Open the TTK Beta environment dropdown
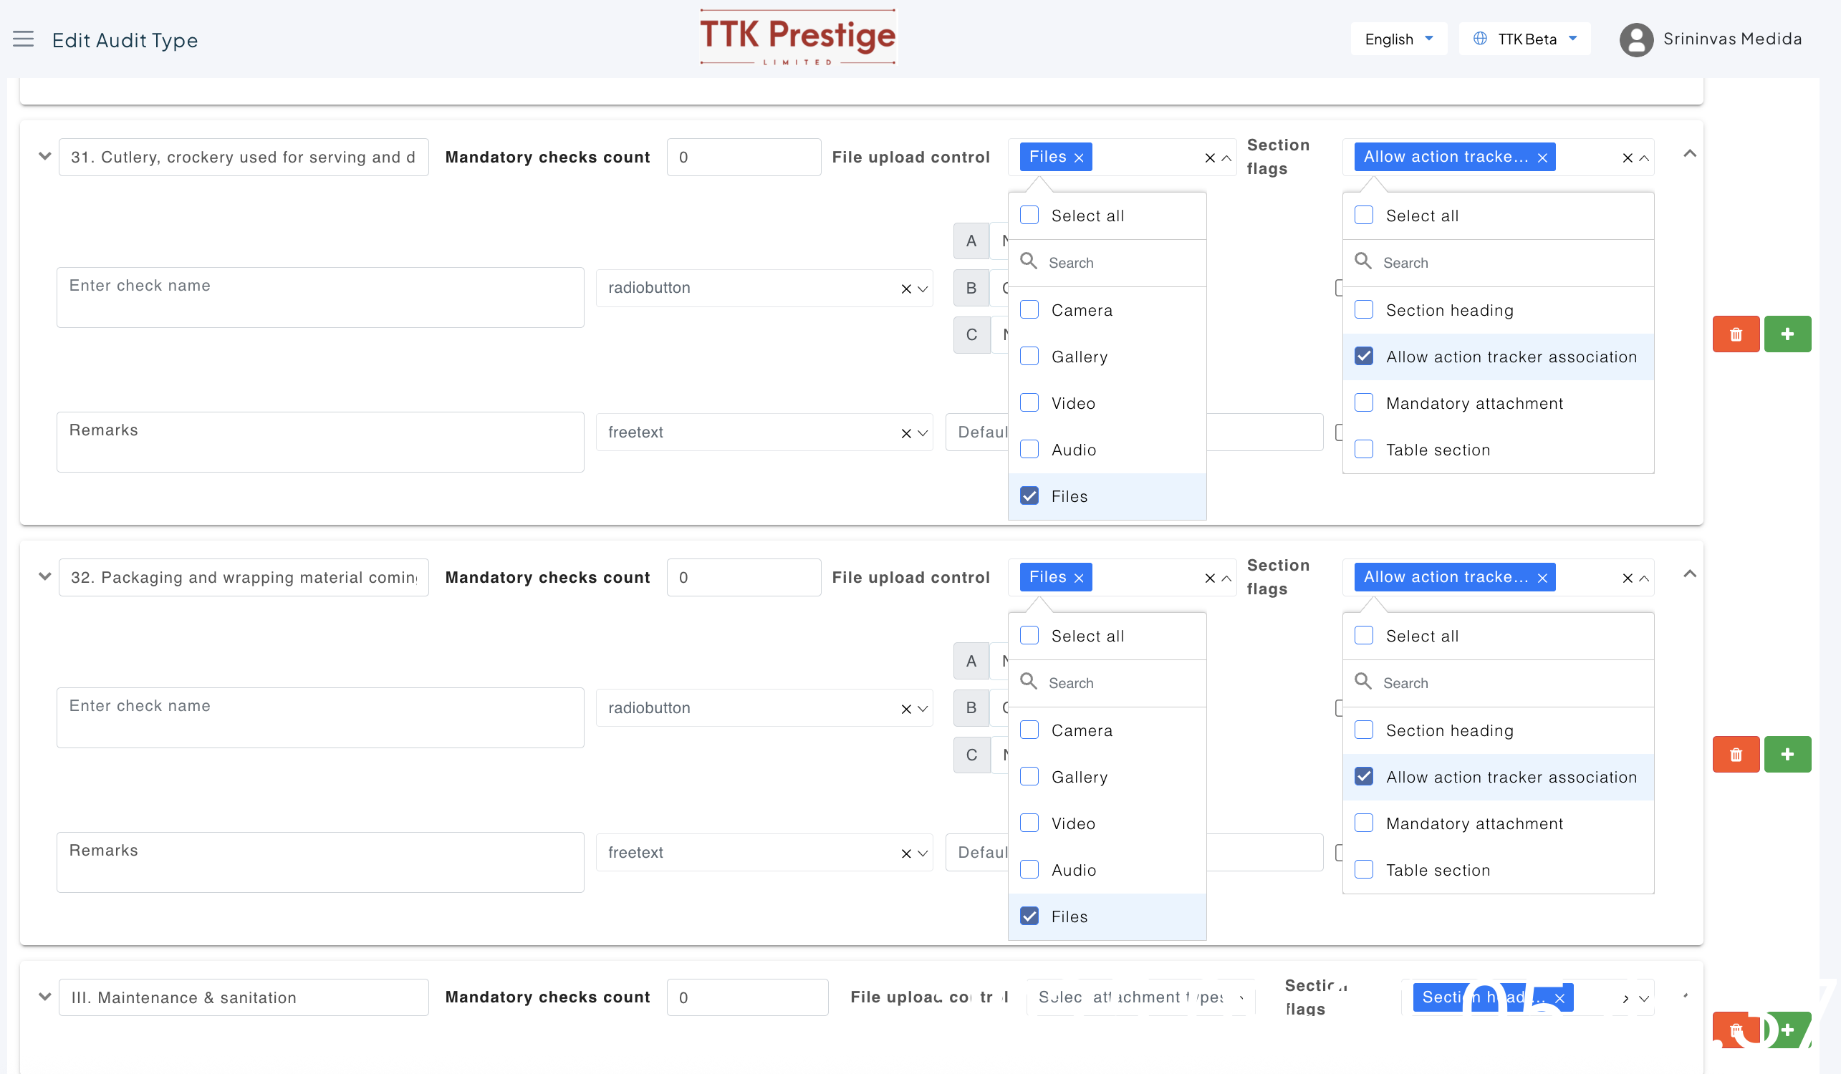The image size is (1841, 1074). tap(1524, 39)
